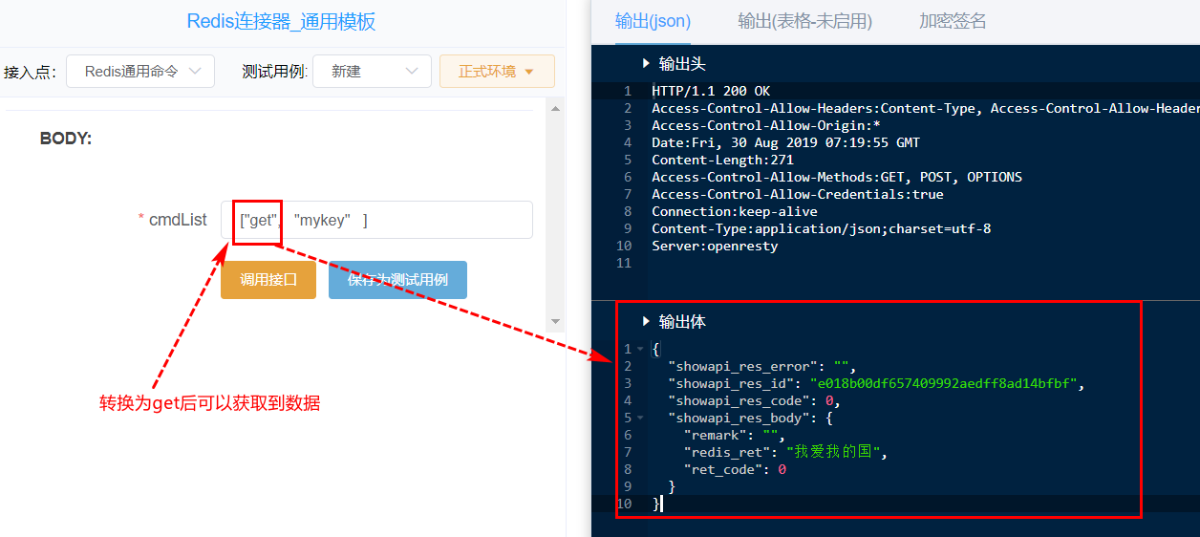Viewport: 1200px width, 537px height.
Task: Switch to the 输出(表格-未启用) tab
Action: coord(804,21)
